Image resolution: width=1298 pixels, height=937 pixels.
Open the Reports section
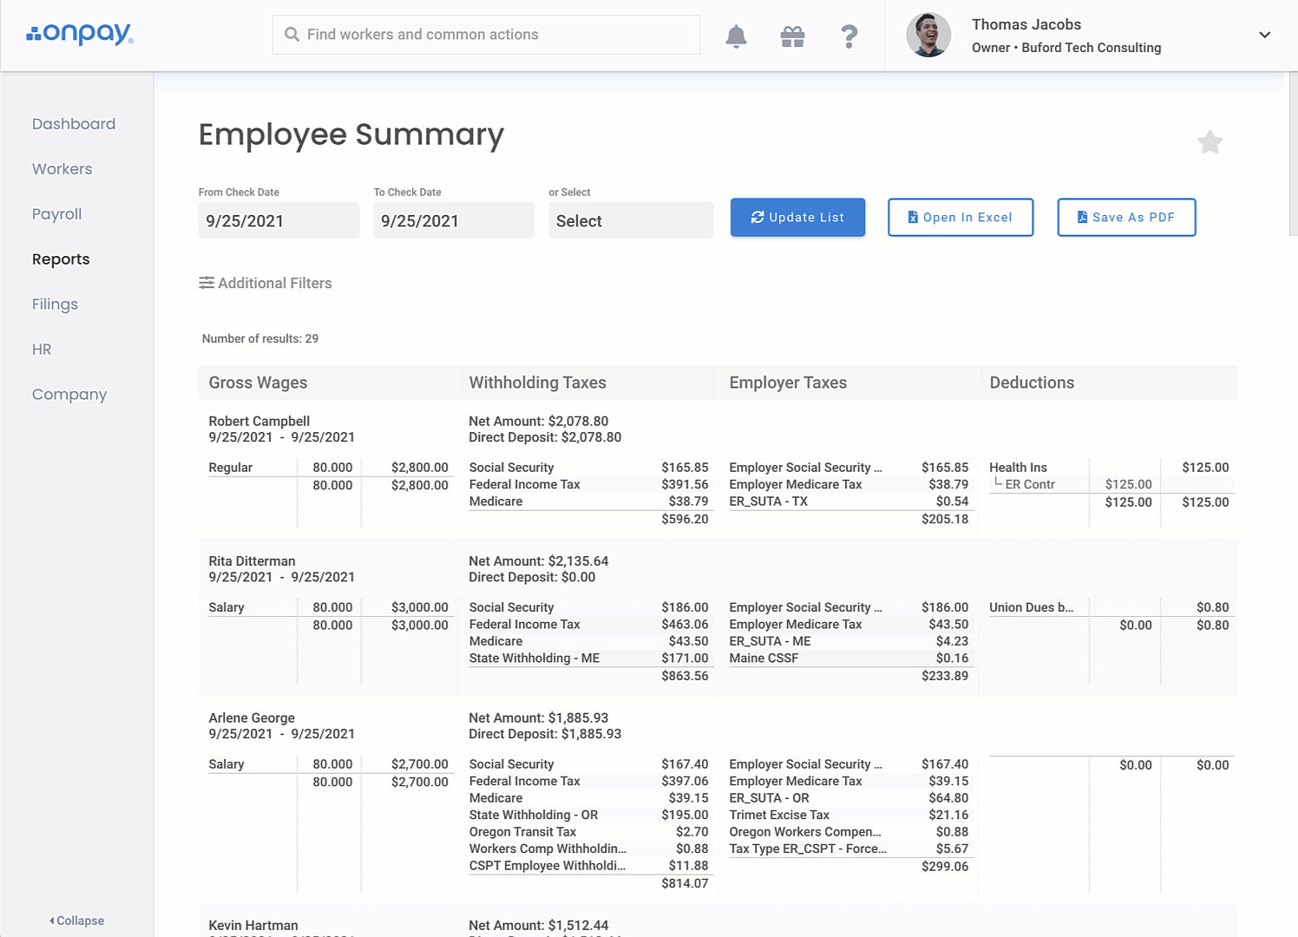61,259
